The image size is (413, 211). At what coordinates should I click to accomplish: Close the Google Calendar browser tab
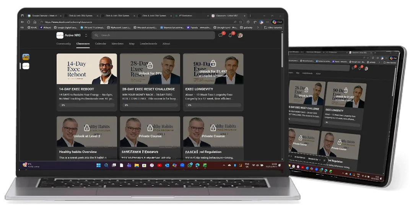point(61,16)
